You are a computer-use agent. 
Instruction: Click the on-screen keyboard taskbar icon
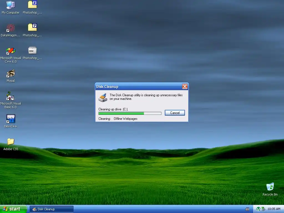(x=247, y=209)
